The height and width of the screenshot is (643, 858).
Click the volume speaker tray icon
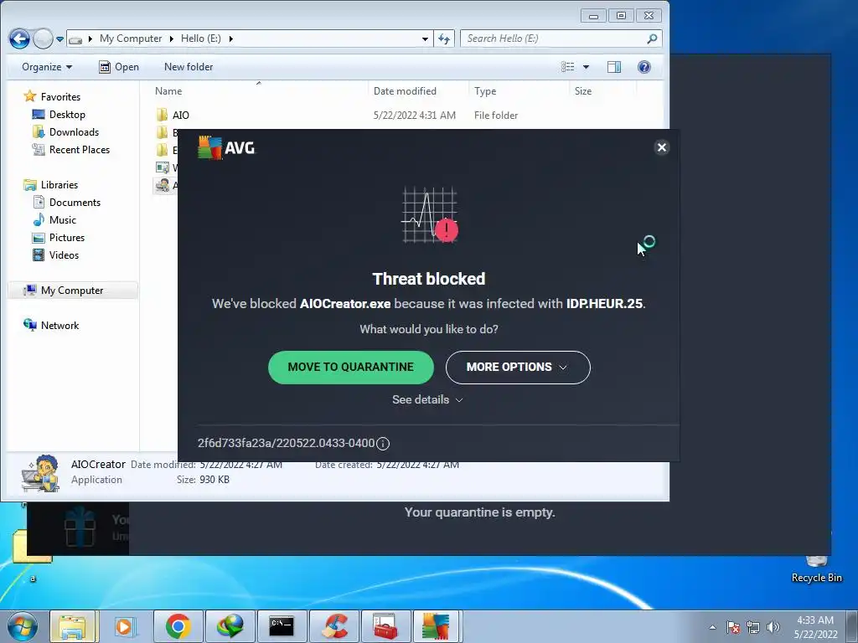point(773,627)
